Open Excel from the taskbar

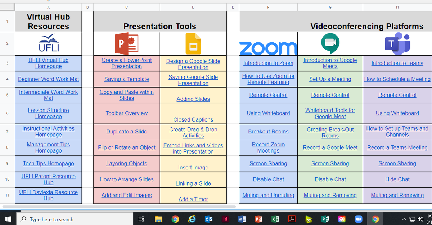275,219
